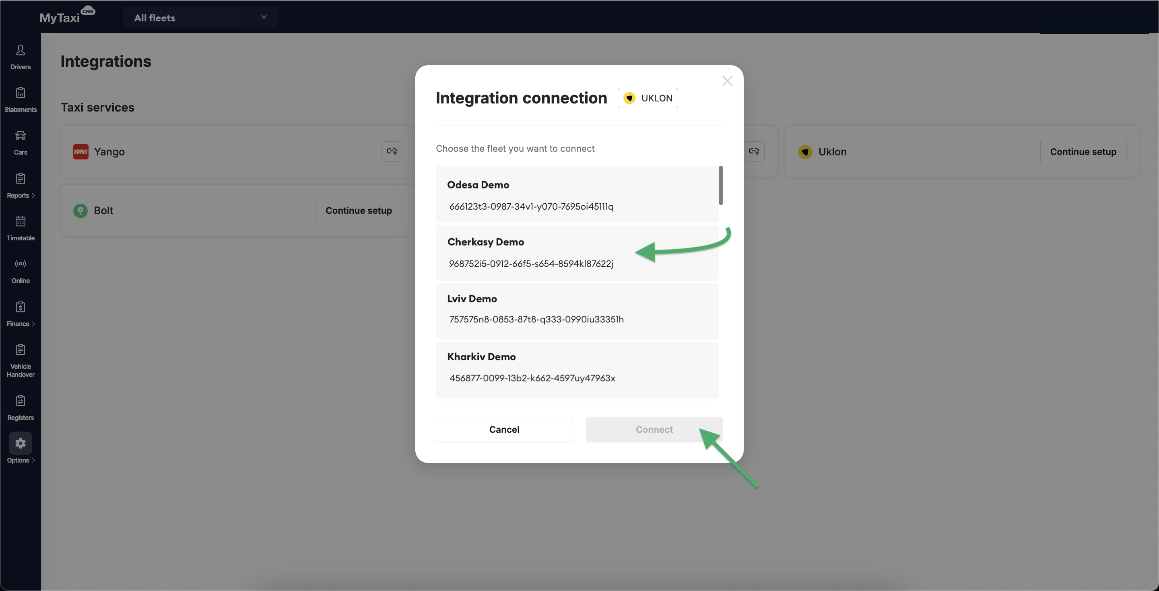Select the Lviv Demo fleet

pyautogui.click(x=577, y=311)
